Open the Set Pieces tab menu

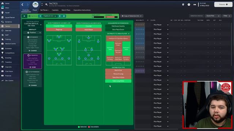(45, 10)
